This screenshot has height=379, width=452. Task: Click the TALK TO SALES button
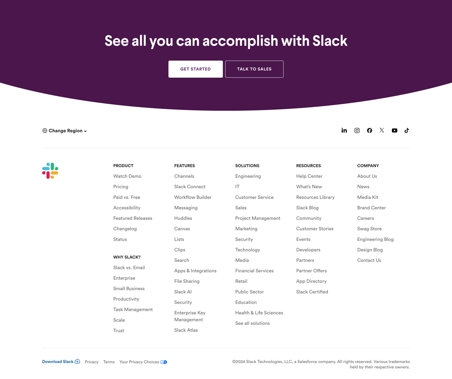(x=254, y=69)
